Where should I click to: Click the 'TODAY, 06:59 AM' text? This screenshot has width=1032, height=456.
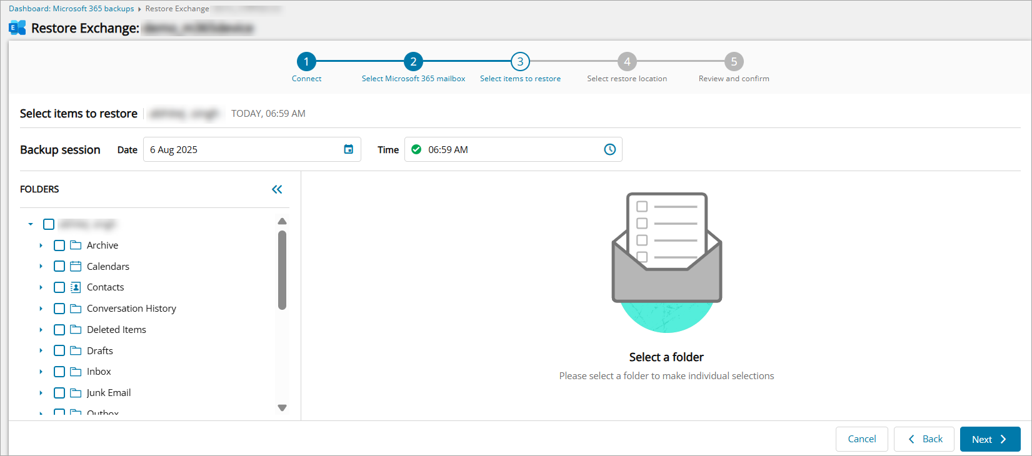268,114
